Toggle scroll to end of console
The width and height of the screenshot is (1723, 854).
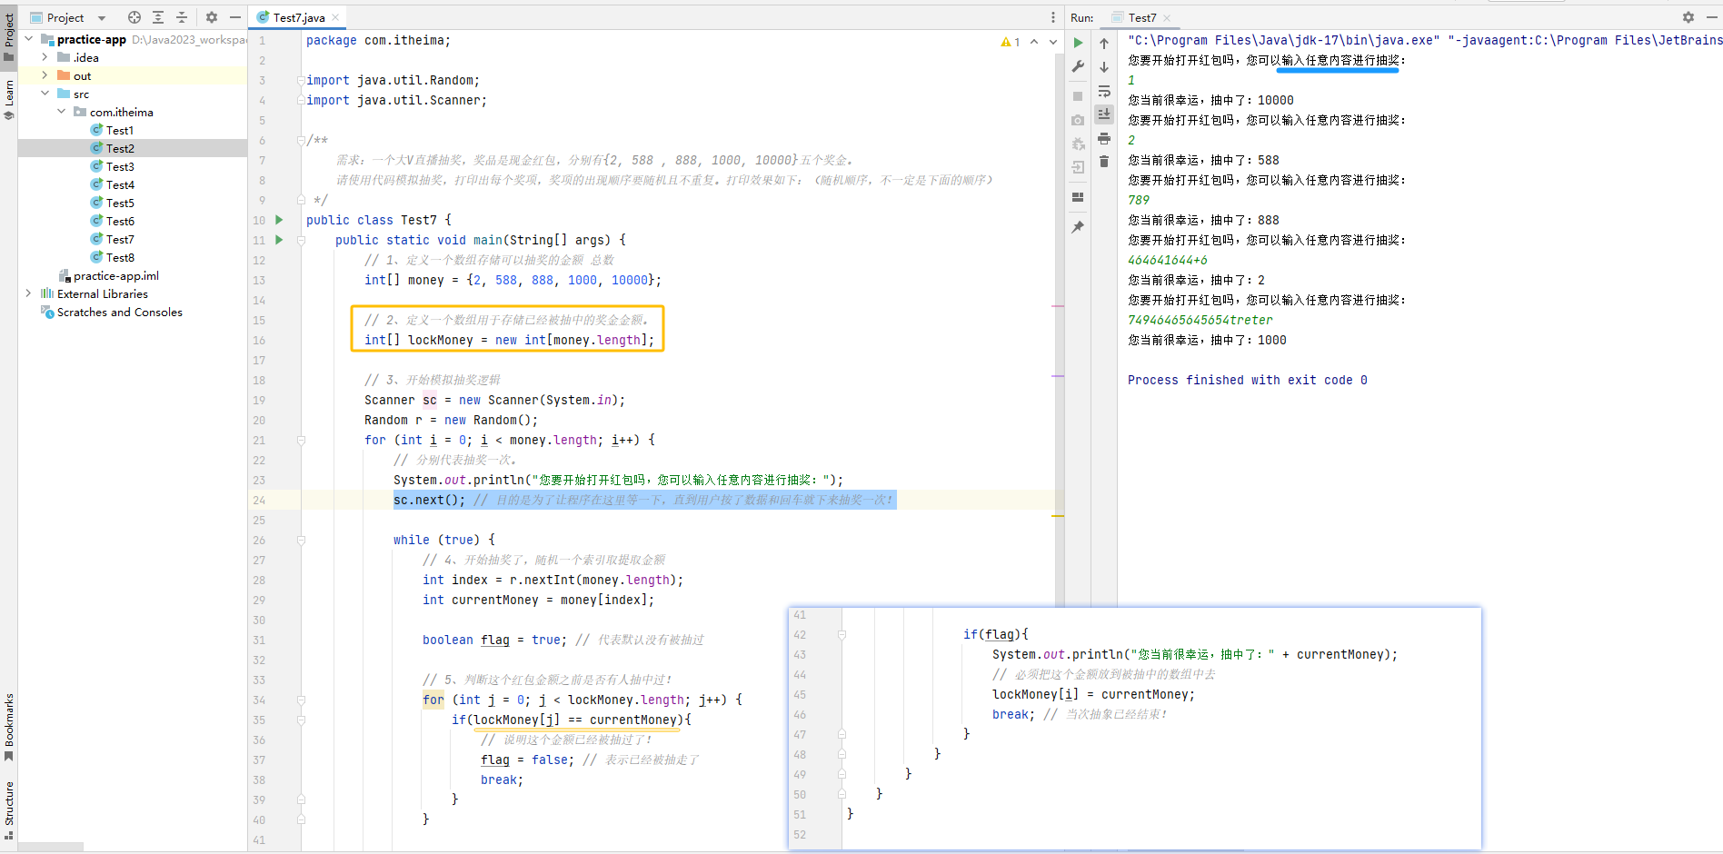(x=1104, y=114)
